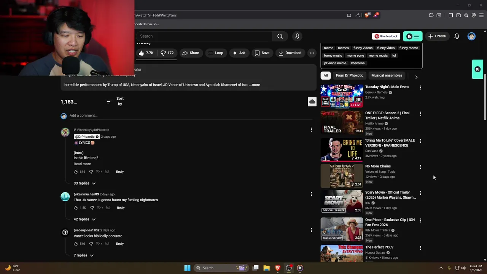Screen dimensions: 487x274
Task: Click the YouTube search magnifier button
Action: pyautogui.click(x=280, y=36)
